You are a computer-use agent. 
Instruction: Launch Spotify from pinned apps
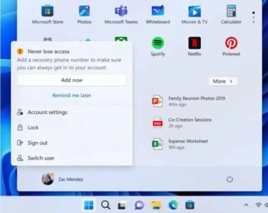[158, 47]
